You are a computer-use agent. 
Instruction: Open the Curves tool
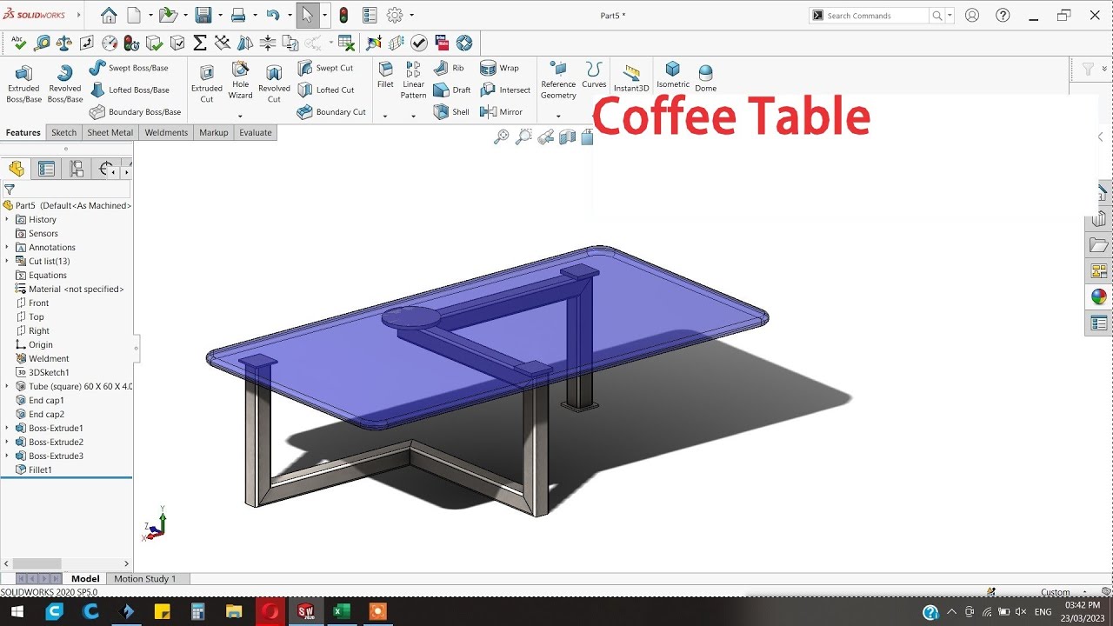[x=594, y=75]
